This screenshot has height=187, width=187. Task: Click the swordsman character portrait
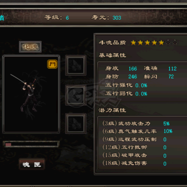pos(31,94)
